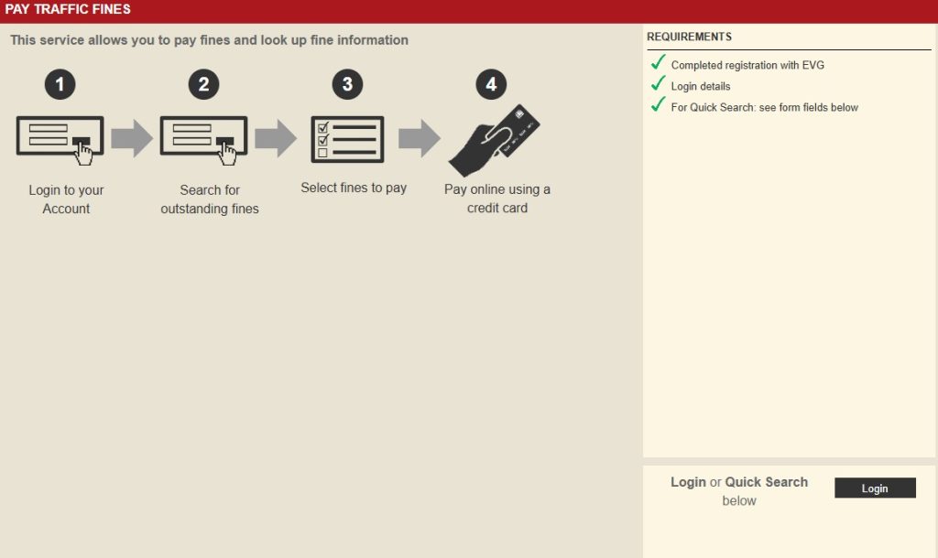
Task: Click the checkmark next to Completed registration with EVG
Action: (x=657, y=62)
